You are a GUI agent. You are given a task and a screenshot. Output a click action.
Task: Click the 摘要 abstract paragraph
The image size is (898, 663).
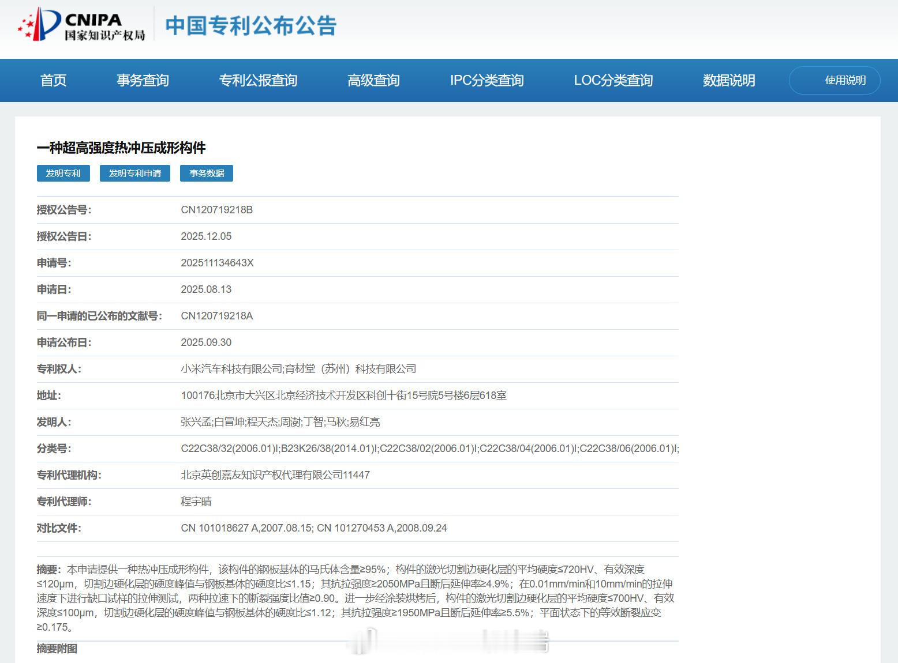point(356,598)
